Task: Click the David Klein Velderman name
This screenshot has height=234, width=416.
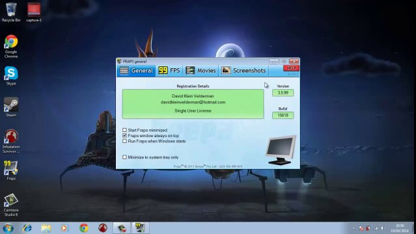Action: click(x=193, y=96)
